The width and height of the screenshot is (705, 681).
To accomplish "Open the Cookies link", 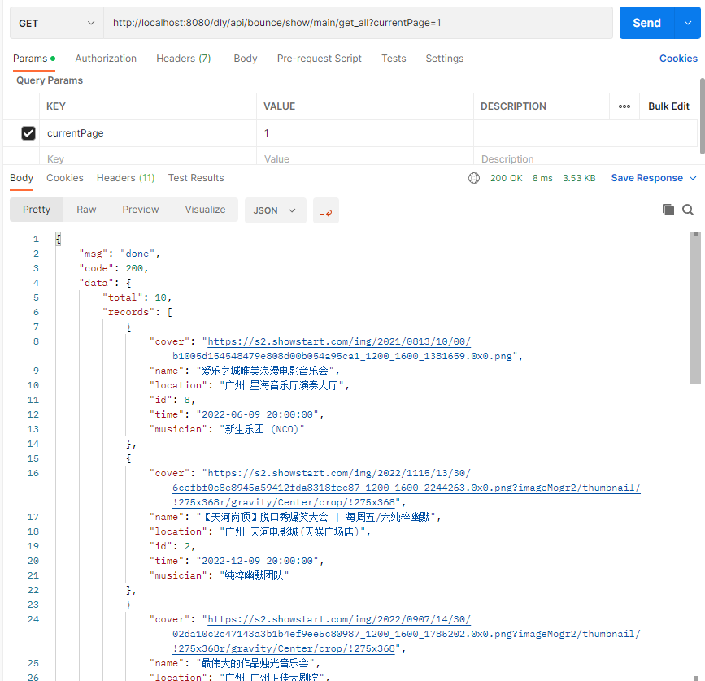I will 678,59.
